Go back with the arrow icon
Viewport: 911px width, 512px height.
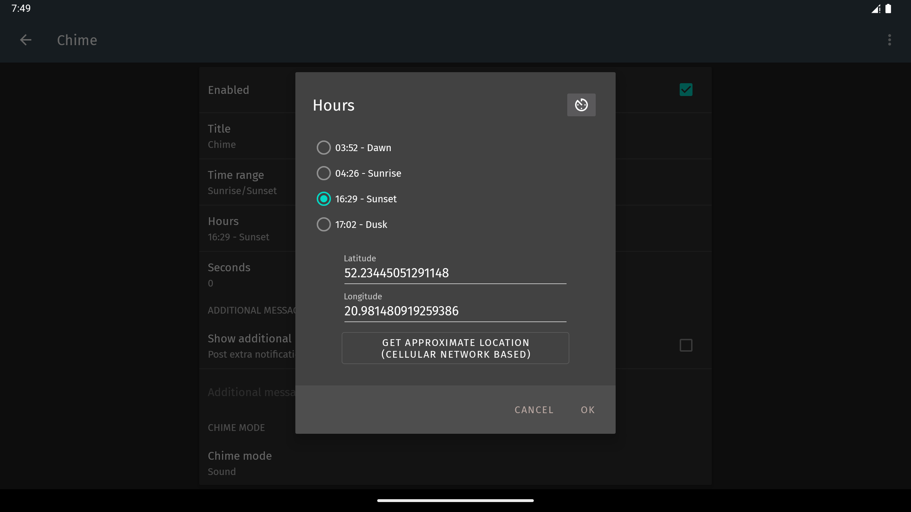(x=26, y=40)
